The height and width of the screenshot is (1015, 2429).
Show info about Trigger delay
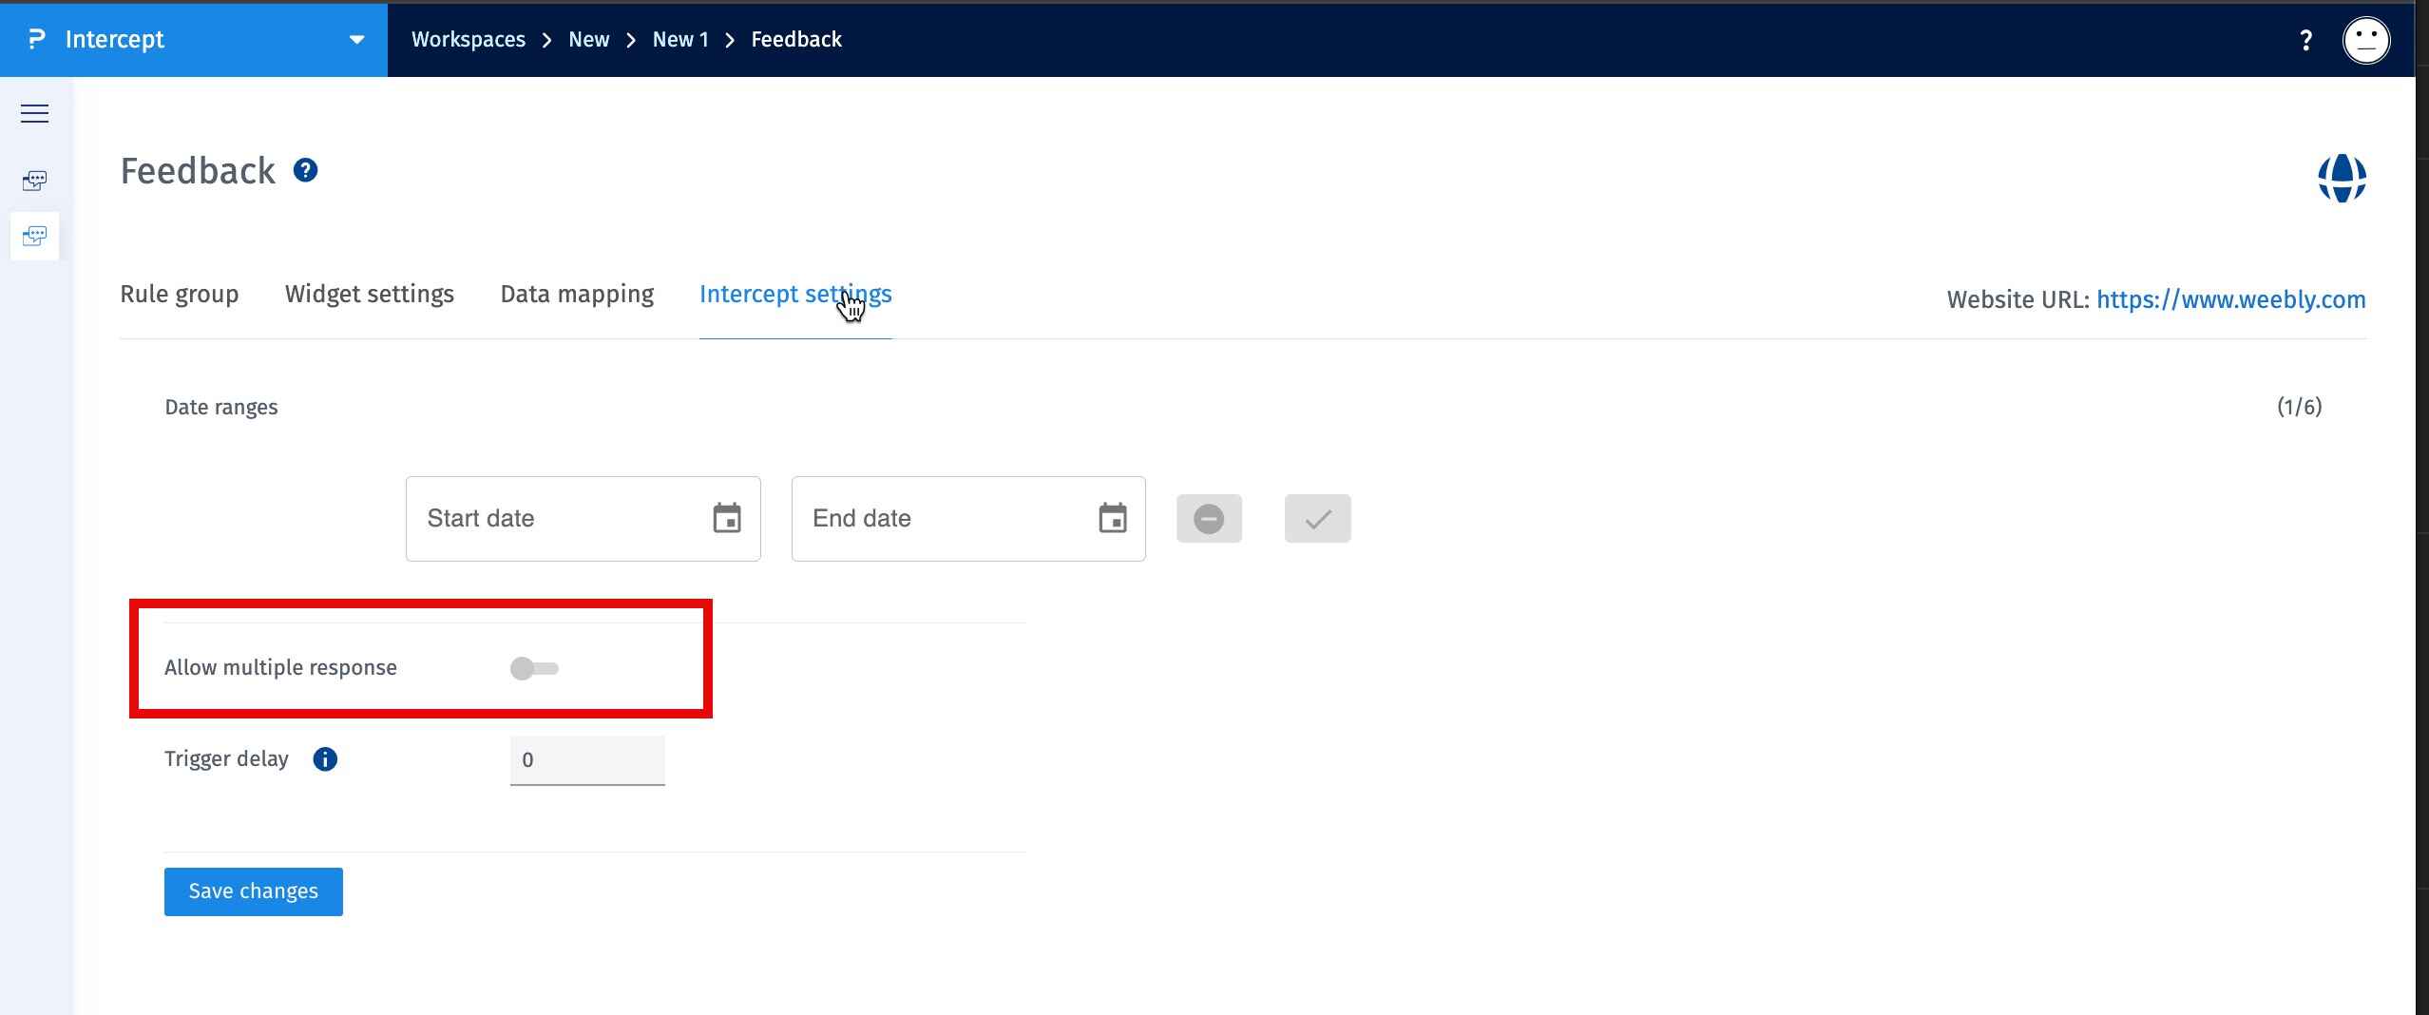tap(325, 759)
